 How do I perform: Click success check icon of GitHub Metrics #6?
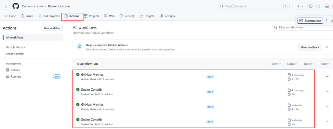pos(78,104)
